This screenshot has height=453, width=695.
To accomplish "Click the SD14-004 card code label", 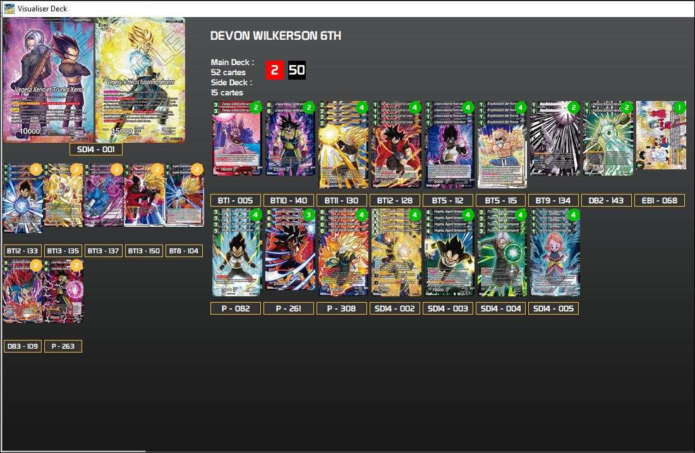I will coord(500,308).
